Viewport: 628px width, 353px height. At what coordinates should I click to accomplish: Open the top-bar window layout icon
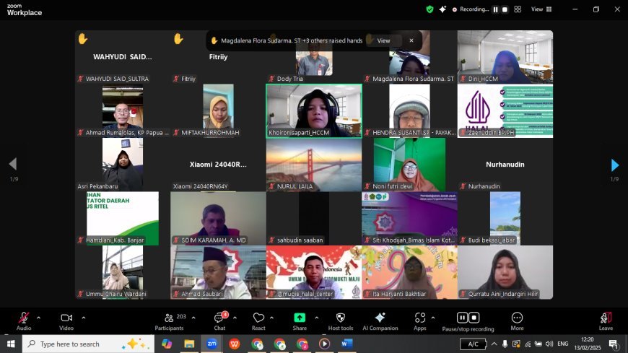pos(518,9)
